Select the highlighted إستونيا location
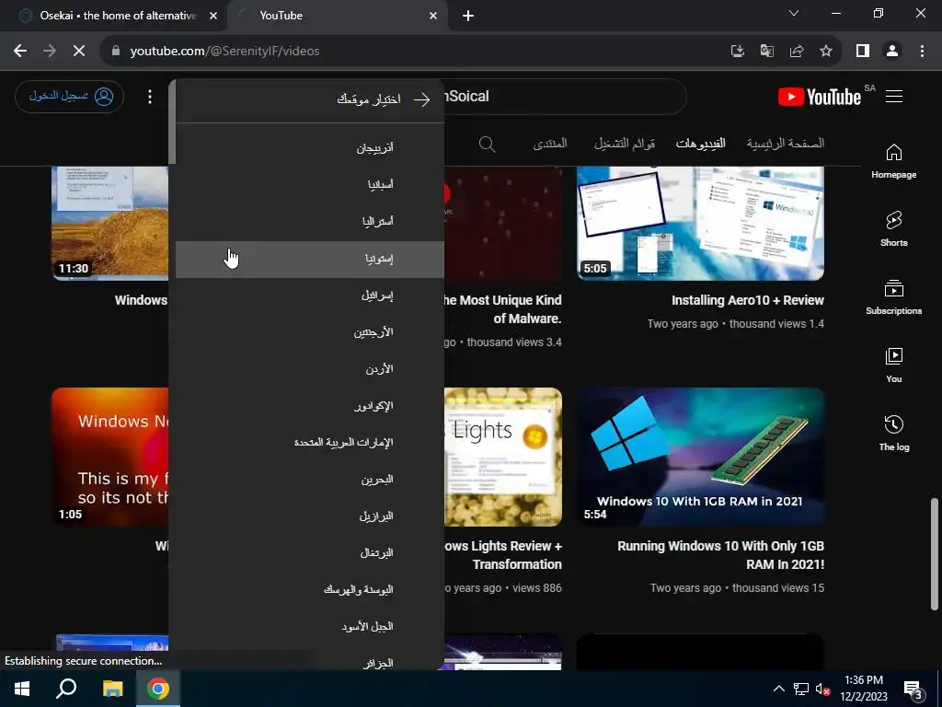 click(x=310, y=259)
